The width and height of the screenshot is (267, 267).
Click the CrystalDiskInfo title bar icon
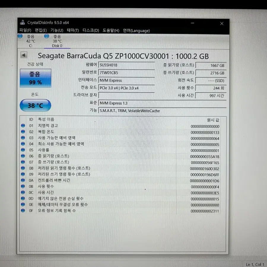(22, 22)
